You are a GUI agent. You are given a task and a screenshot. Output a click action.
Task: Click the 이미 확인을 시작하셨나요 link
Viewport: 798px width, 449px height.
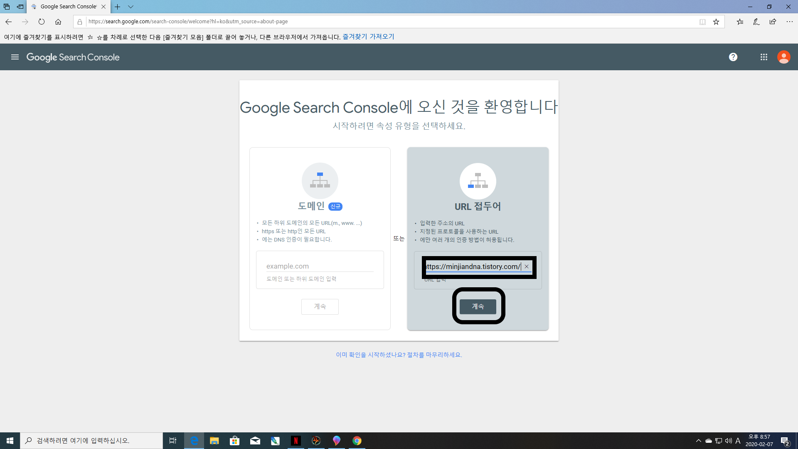tap(399, 355)
